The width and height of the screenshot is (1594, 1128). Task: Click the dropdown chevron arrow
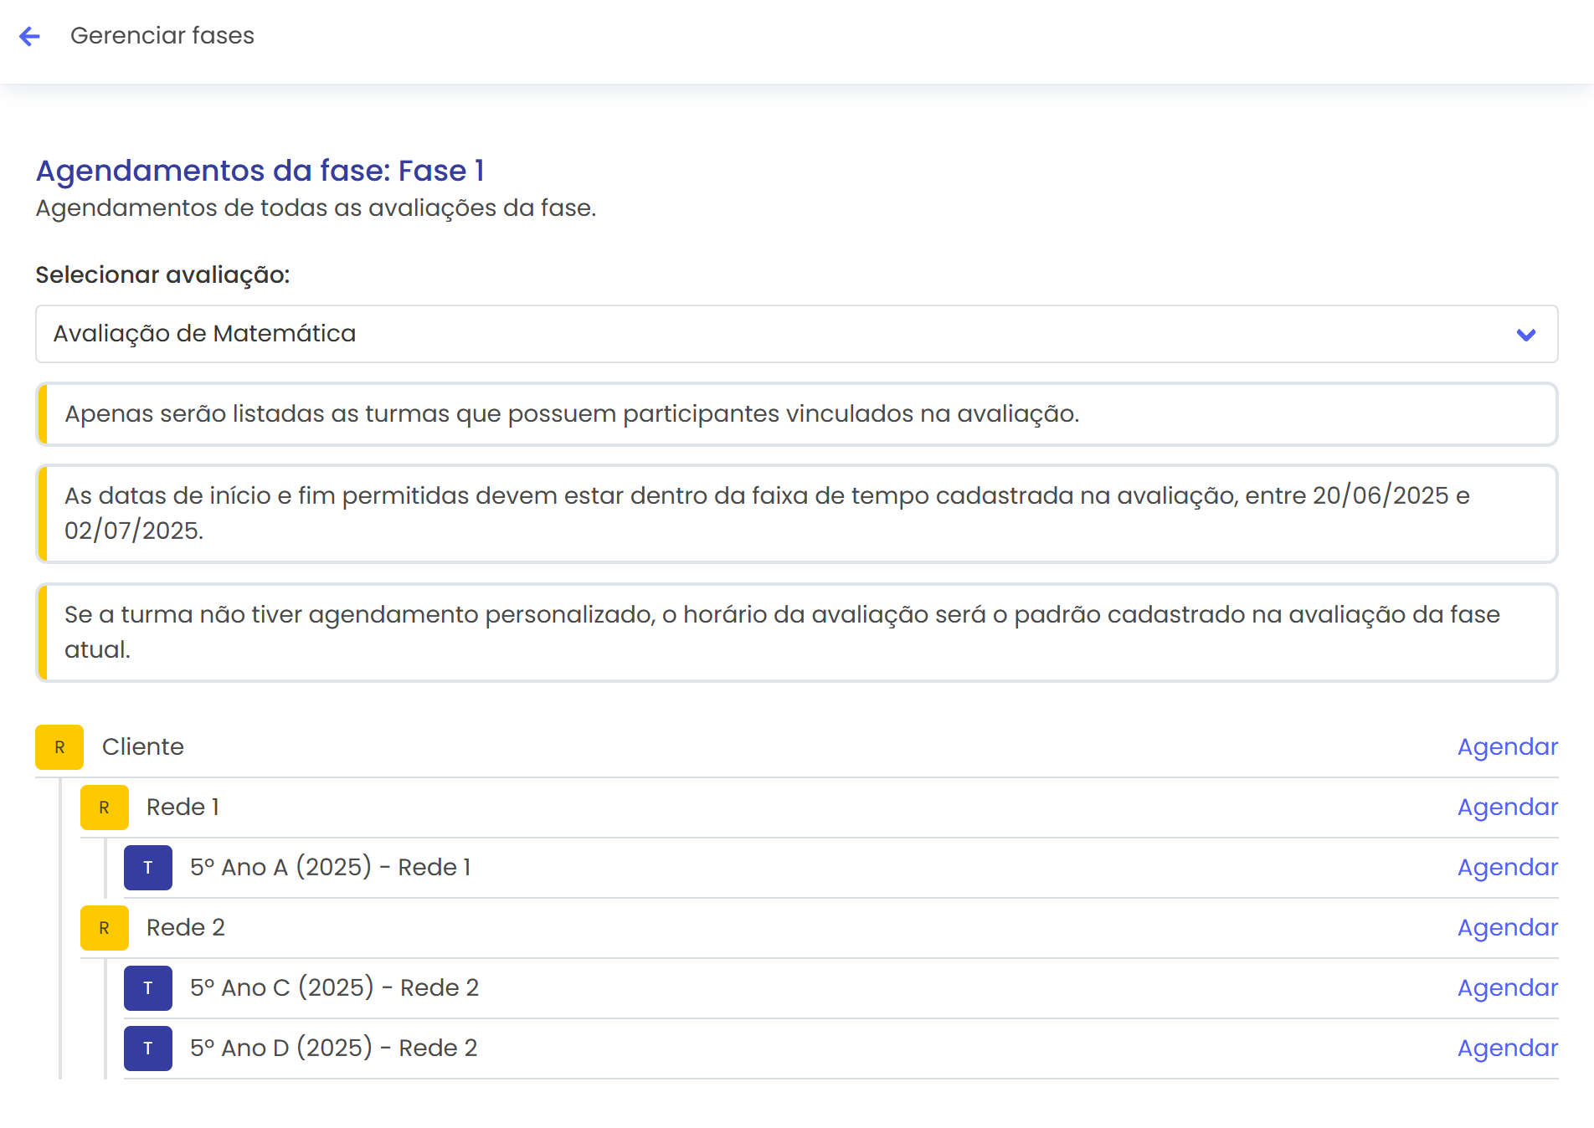pyautogui.click(x=1525, y=335)
